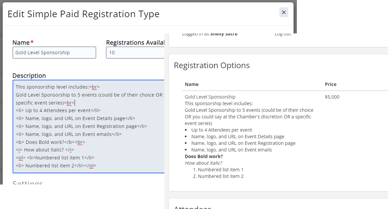Place cursor on the first line of the Description editor
388x209 pixels.
(x=57, y=87)
